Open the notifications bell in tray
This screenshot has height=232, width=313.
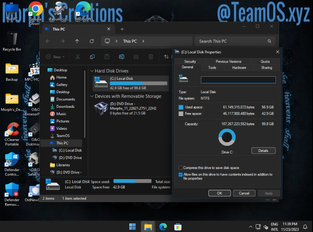point(305,227)
